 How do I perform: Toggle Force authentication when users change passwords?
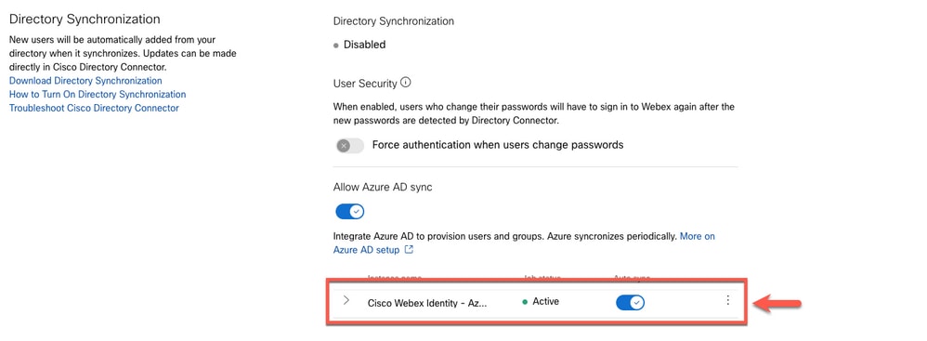coord(350,145)
